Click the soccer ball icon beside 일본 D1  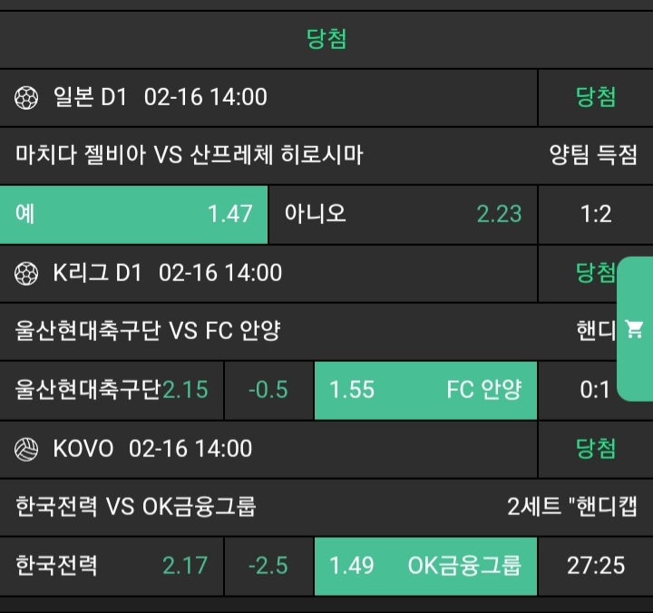click(27, 97)
